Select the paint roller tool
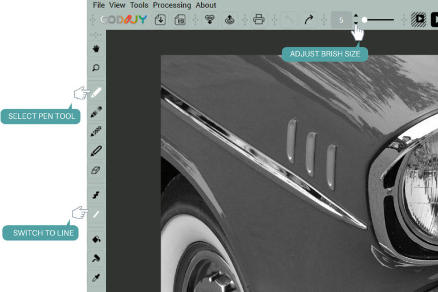Viewport: 438px width, 292px height. point(96,258)
